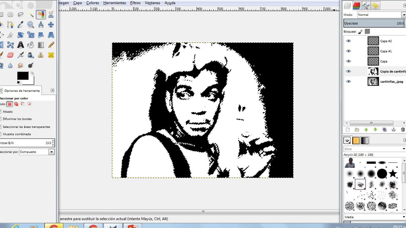Select the Smudge tool

21,65
